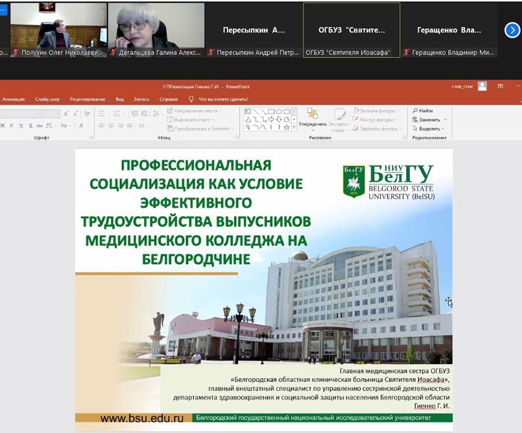522x433 pixels.
Task: Expand the shapes gallery more arrow
Action: (294, 128)
